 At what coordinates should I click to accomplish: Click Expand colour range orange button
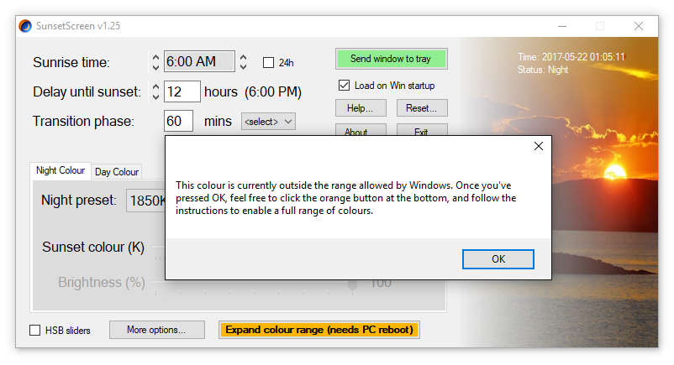319,330
